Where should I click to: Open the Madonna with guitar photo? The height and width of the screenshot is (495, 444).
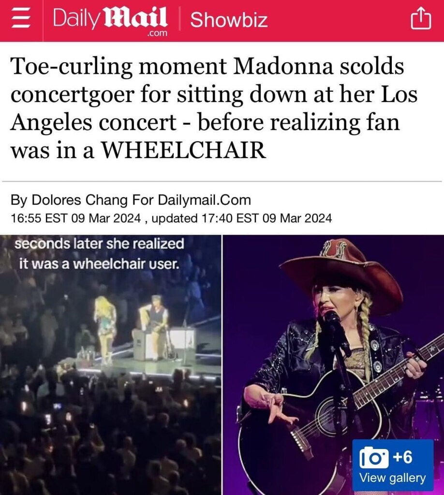coord(333,365)
